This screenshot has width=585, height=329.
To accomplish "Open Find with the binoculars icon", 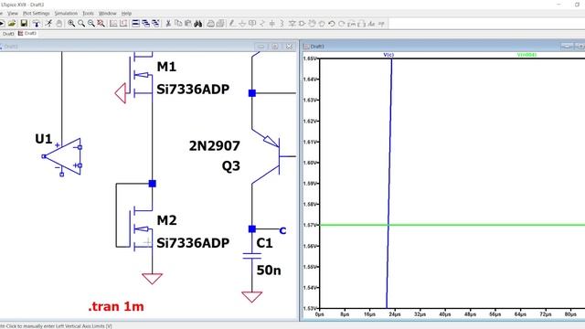I will [x=198, y=24].
